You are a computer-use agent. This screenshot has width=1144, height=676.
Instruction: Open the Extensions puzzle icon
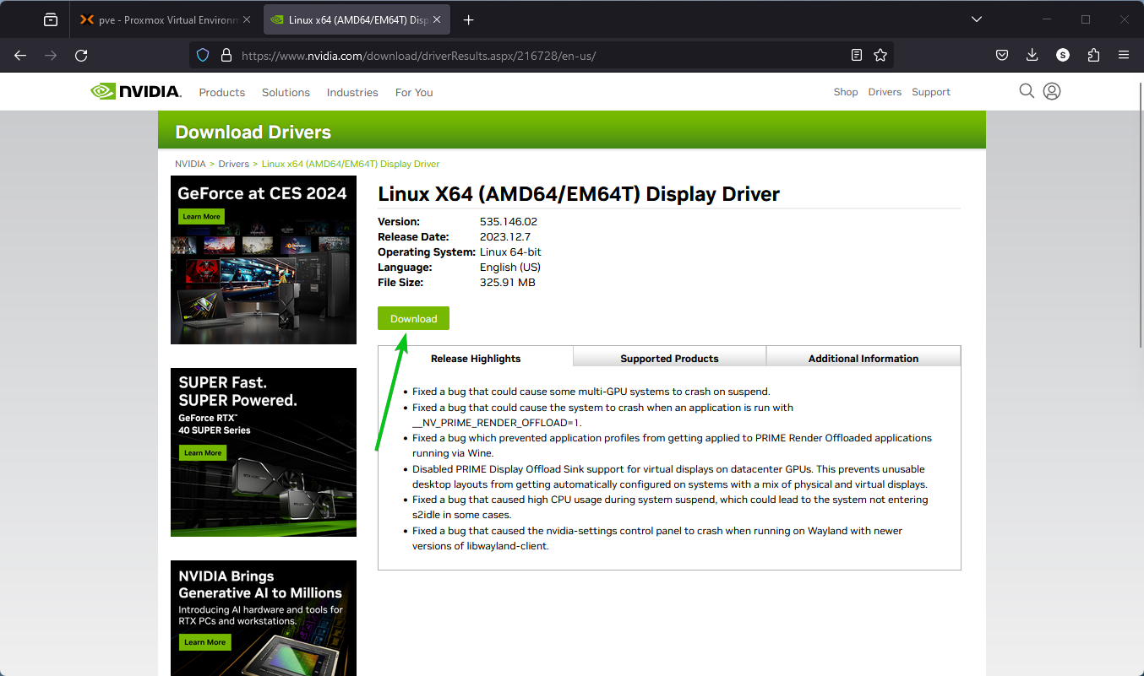tap(1093, 55)
